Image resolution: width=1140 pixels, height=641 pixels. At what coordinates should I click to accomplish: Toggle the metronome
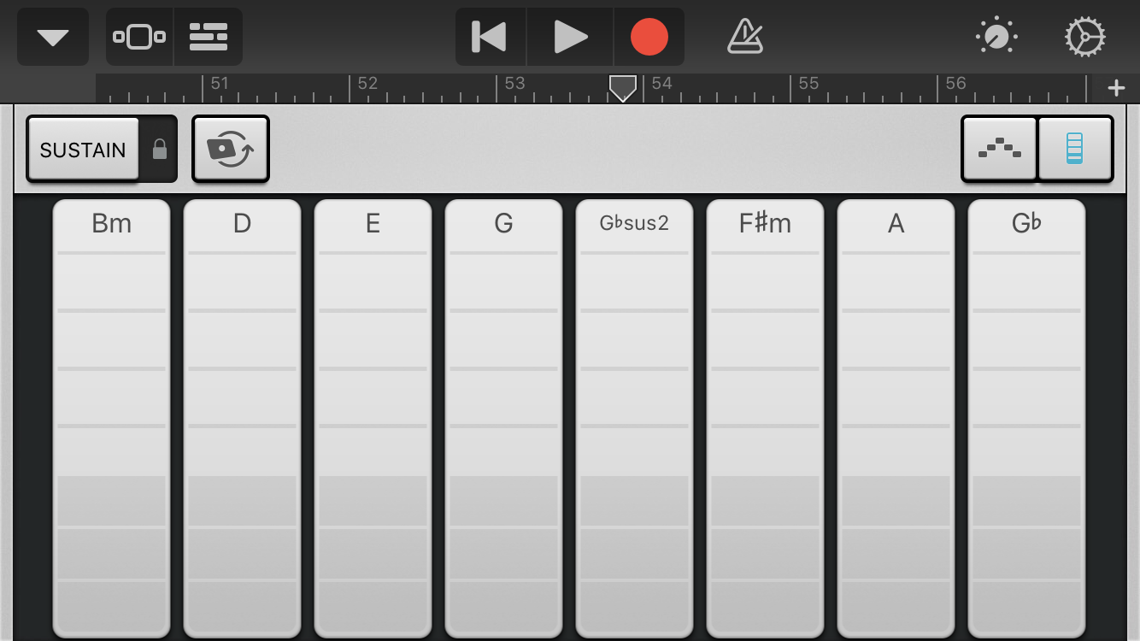(x=744, y=38)
